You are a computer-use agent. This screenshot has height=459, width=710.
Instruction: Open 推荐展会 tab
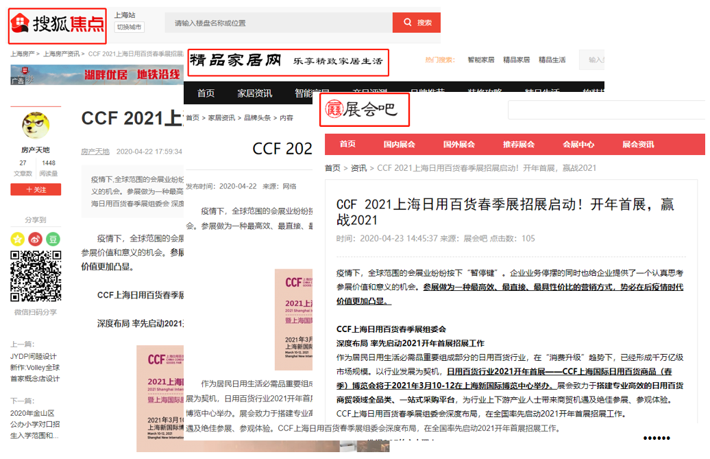pyautogui.click(x=519, y=144)
